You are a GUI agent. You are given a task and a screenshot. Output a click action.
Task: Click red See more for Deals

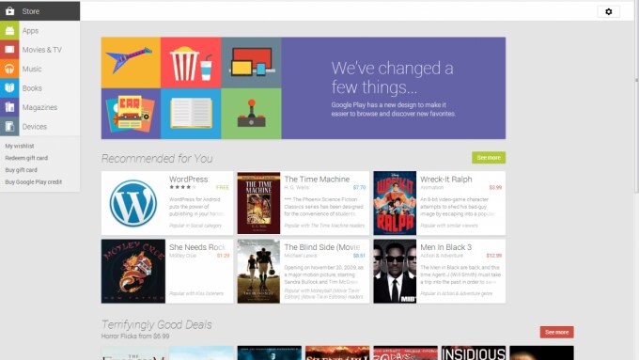coord(556,332)
